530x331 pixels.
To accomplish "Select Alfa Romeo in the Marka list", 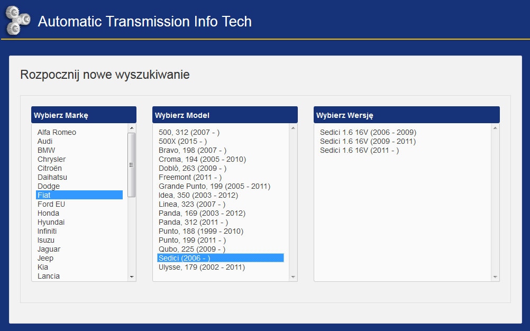I will [x=57, y=132].
